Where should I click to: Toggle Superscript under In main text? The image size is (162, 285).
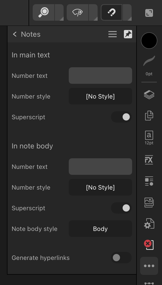click(x=121, y=117)
